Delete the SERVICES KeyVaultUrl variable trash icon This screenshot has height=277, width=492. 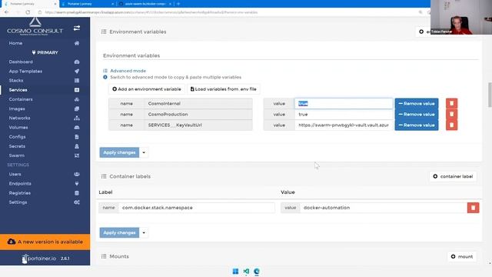click(x=451, y=125)
